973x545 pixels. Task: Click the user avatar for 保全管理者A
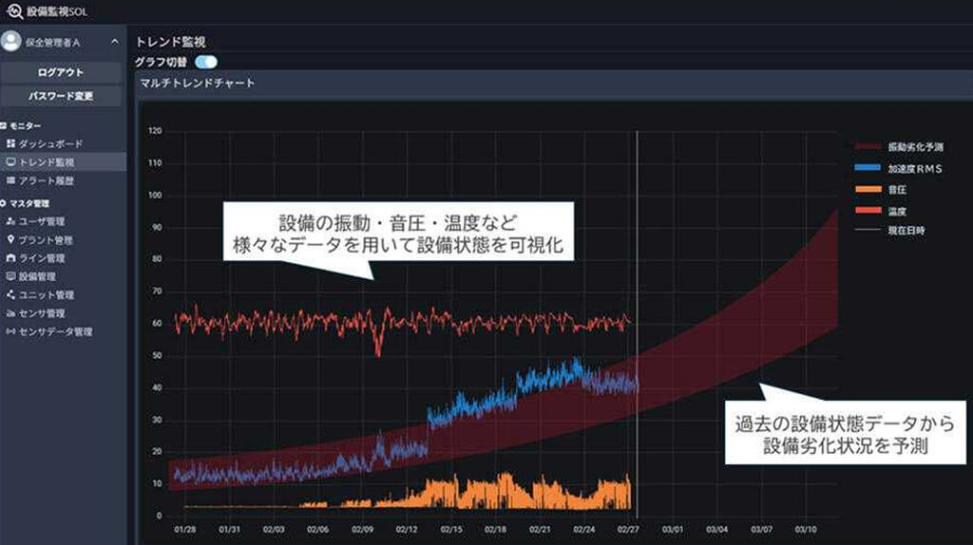point(10,42)
